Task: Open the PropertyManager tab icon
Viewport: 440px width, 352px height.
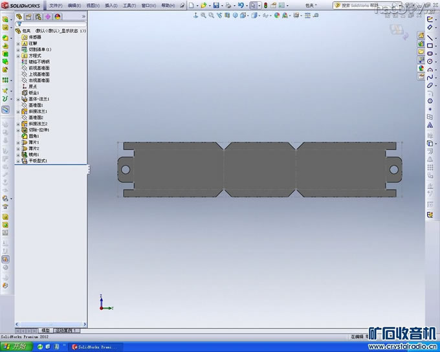Action: point(29,16)
